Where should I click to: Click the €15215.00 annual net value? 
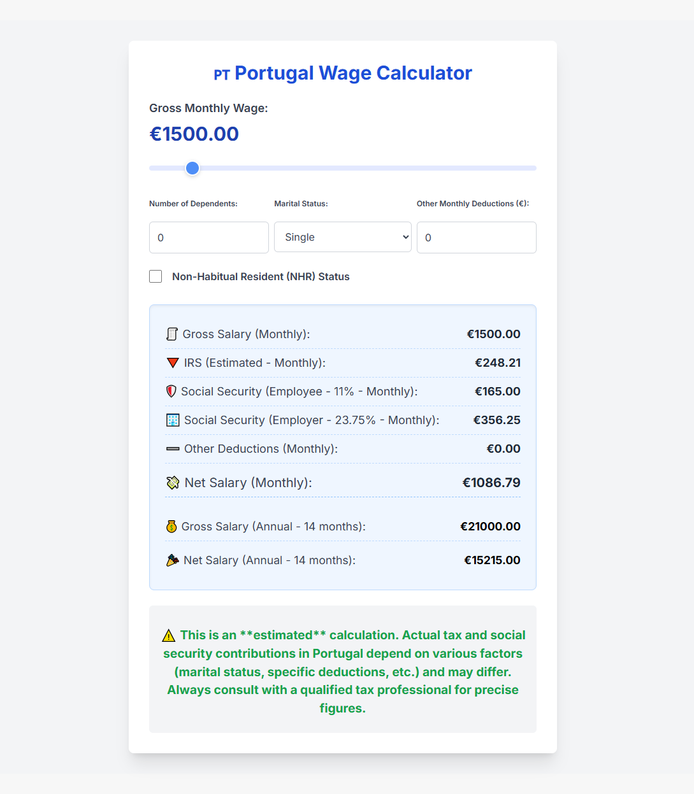pos(492,560)
